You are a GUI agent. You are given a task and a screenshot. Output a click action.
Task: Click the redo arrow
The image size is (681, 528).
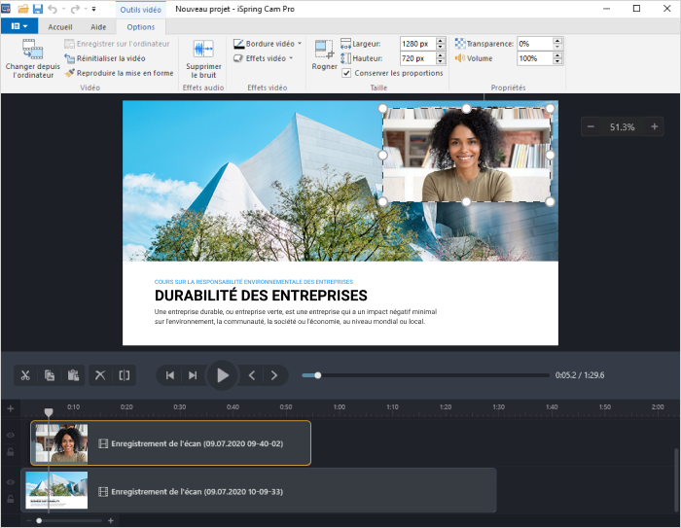tap(75, 9)
